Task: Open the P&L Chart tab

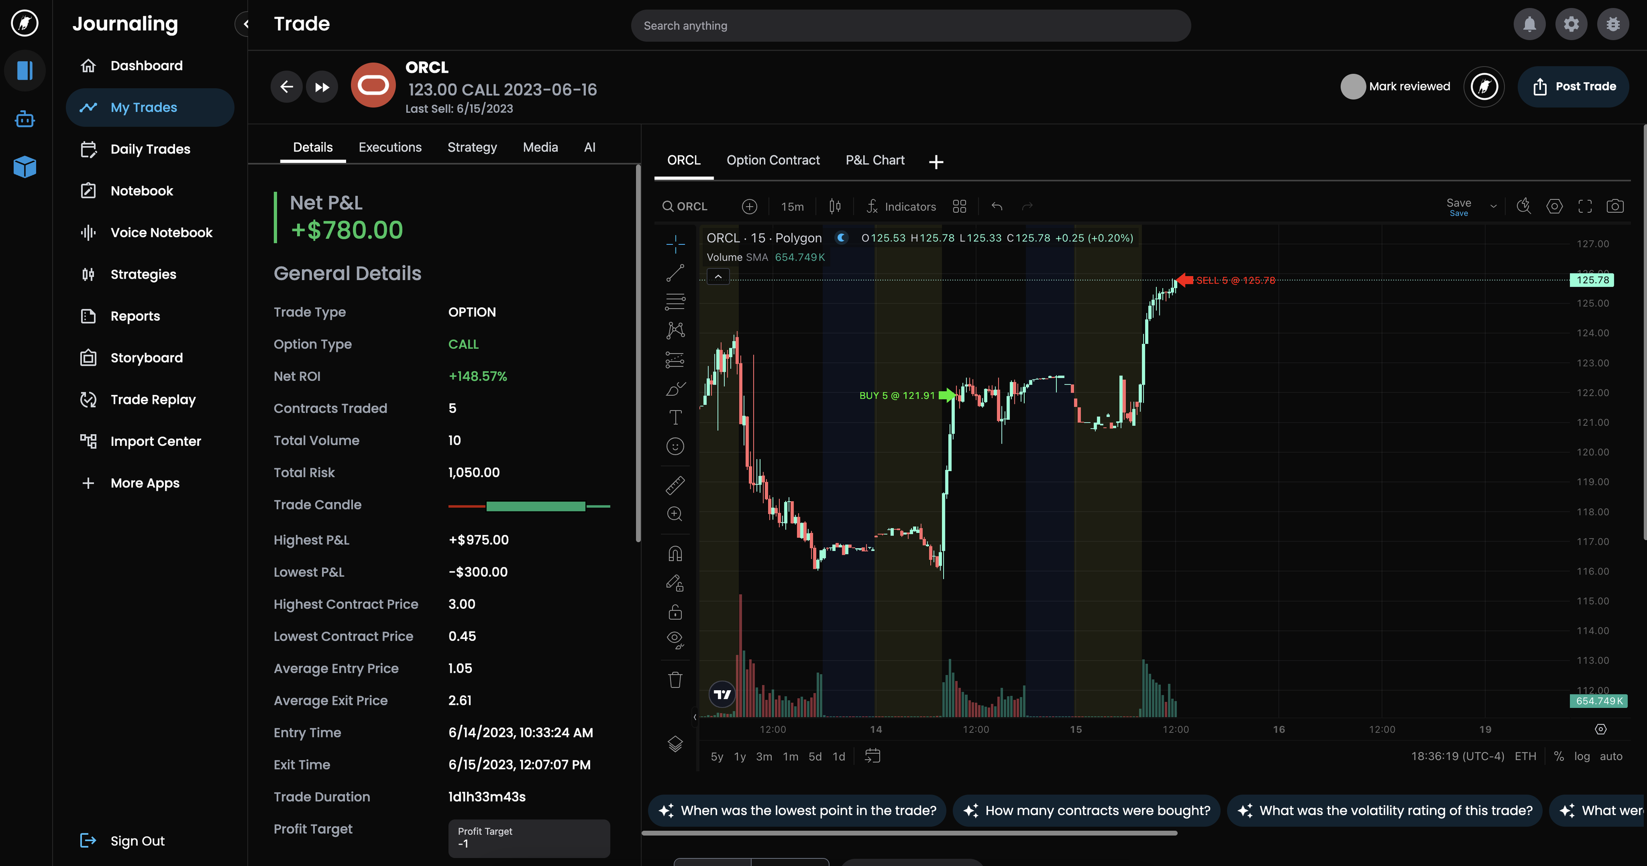Action: pos(875,160)
